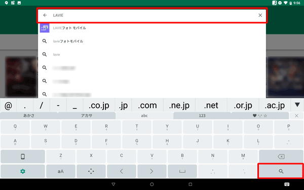The image size is (304, 190).
Task: Select the plain lavie search suggestion
Action: [152, 55]
